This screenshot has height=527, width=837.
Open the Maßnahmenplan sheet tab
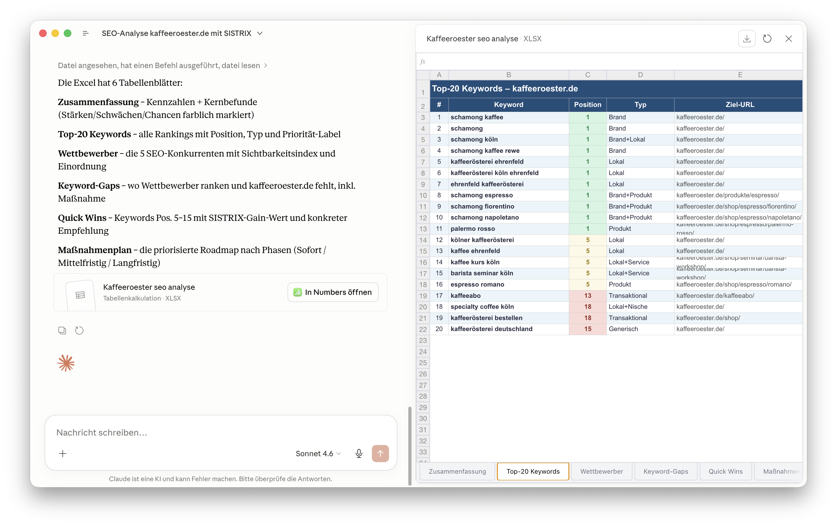pos(779,472)
